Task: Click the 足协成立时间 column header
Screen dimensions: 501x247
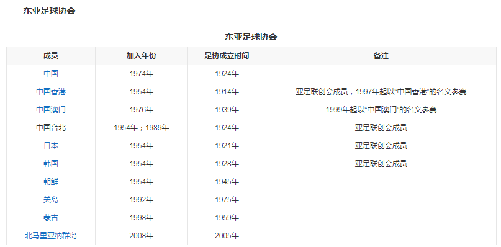Action: [x=227, y=56]
